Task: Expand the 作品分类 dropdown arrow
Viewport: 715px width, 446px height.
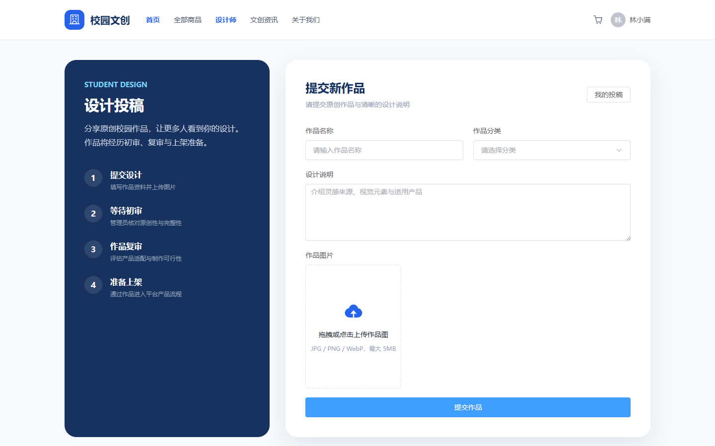Action: [x=619, y=150]
